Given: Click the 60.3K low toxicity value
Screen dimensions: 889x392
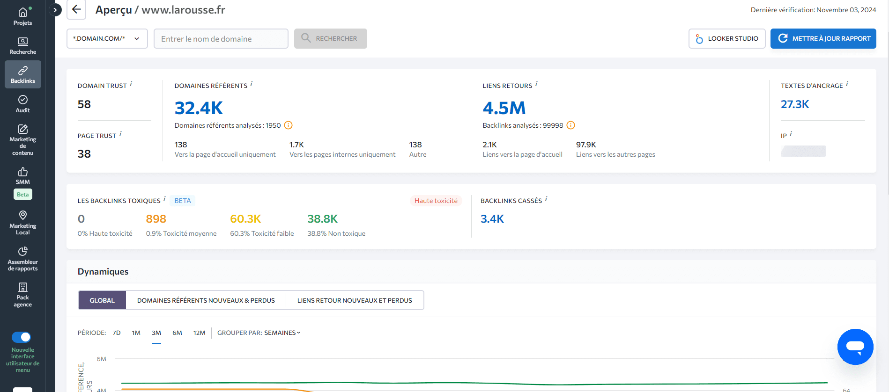Looking at the screenshot, I should coord(245,219).
